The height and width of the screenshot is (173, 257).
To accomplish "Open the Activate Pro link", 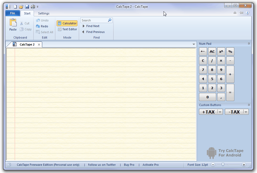I will pos(150,165).
